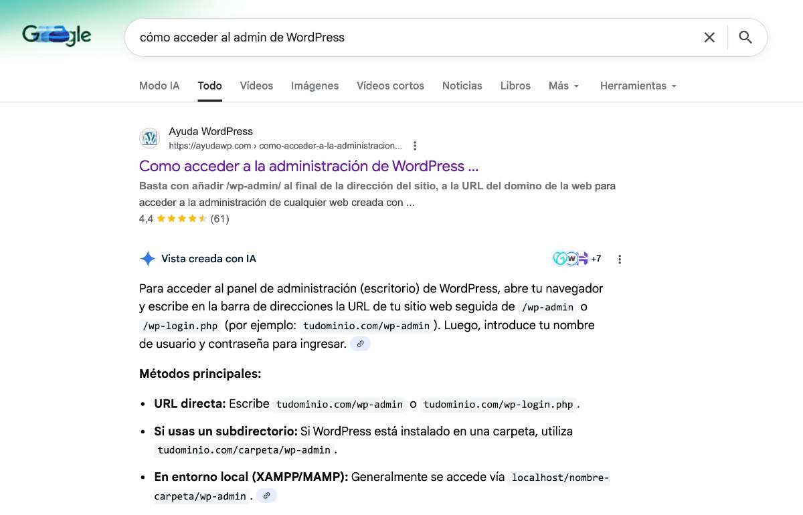Click the Google logo to return home
The width and height of the screenshot is (803, 515).
tap(56, 35)
